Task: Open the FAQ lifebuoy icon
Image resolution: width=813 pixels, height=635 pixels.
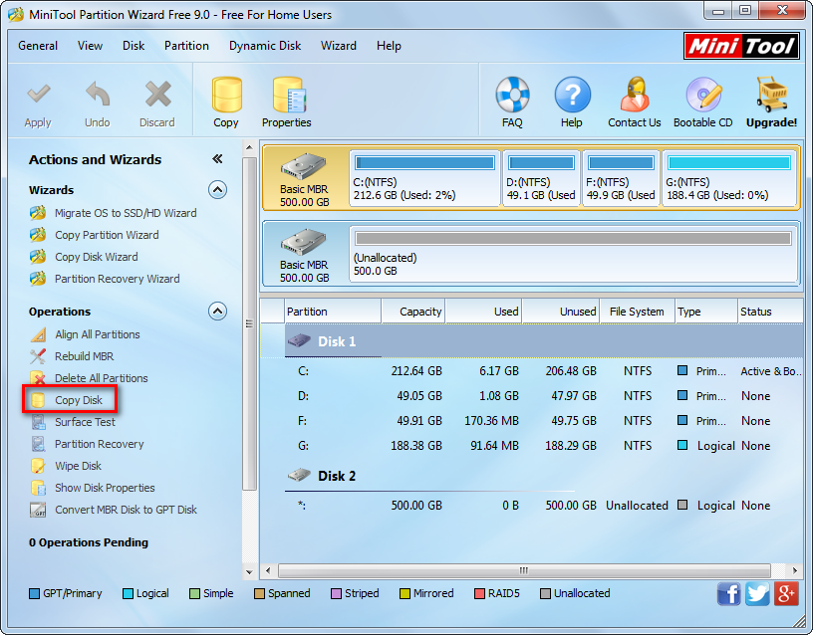Action: 512,95
